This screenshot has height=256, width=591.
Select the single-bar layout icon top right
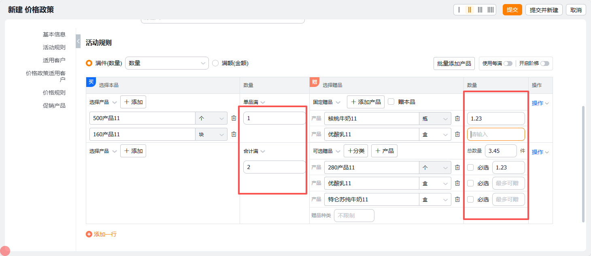click(460, 9)
